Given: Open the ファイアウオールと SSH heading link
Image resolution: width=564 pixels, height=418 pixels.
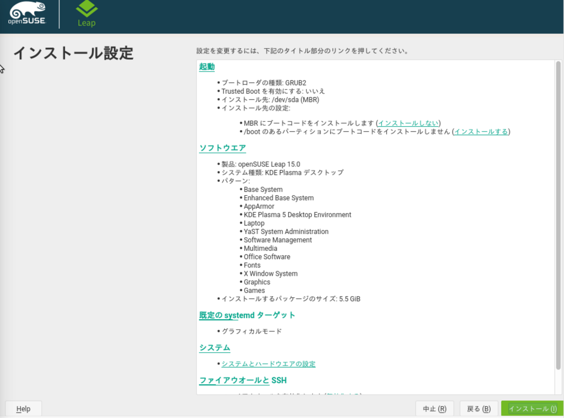Looking at the screenshot, I should 243,381.
